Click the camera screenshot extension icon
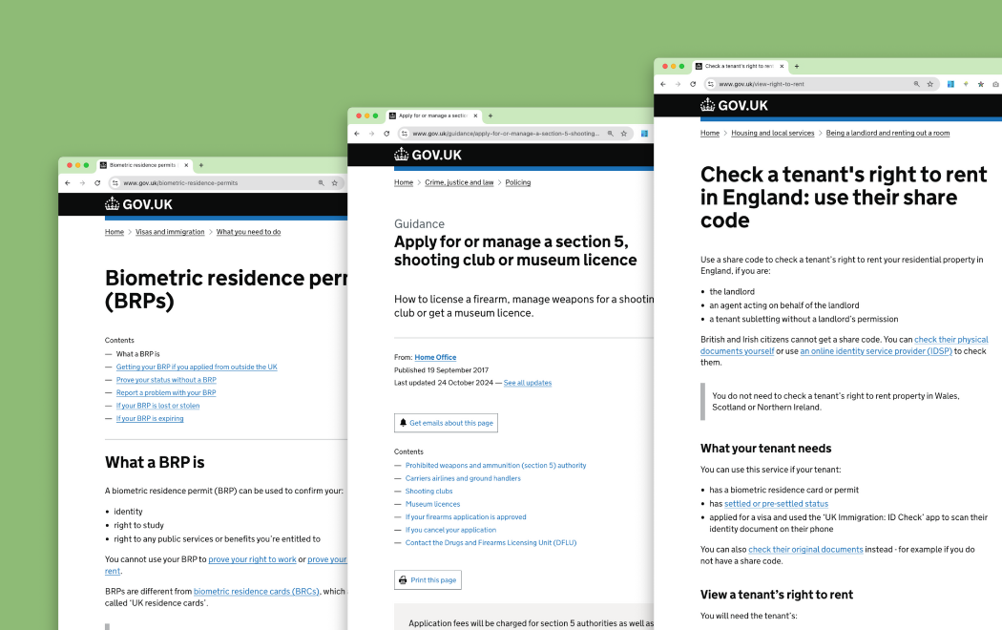1002x630 pixels. point(995,84)
